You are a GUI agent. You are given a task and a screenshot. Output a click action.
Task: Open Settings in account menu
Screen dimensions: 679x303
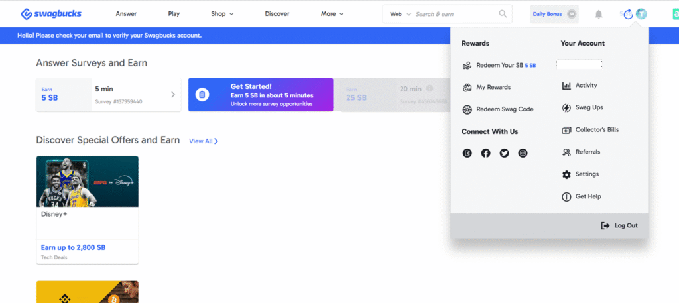586,174
